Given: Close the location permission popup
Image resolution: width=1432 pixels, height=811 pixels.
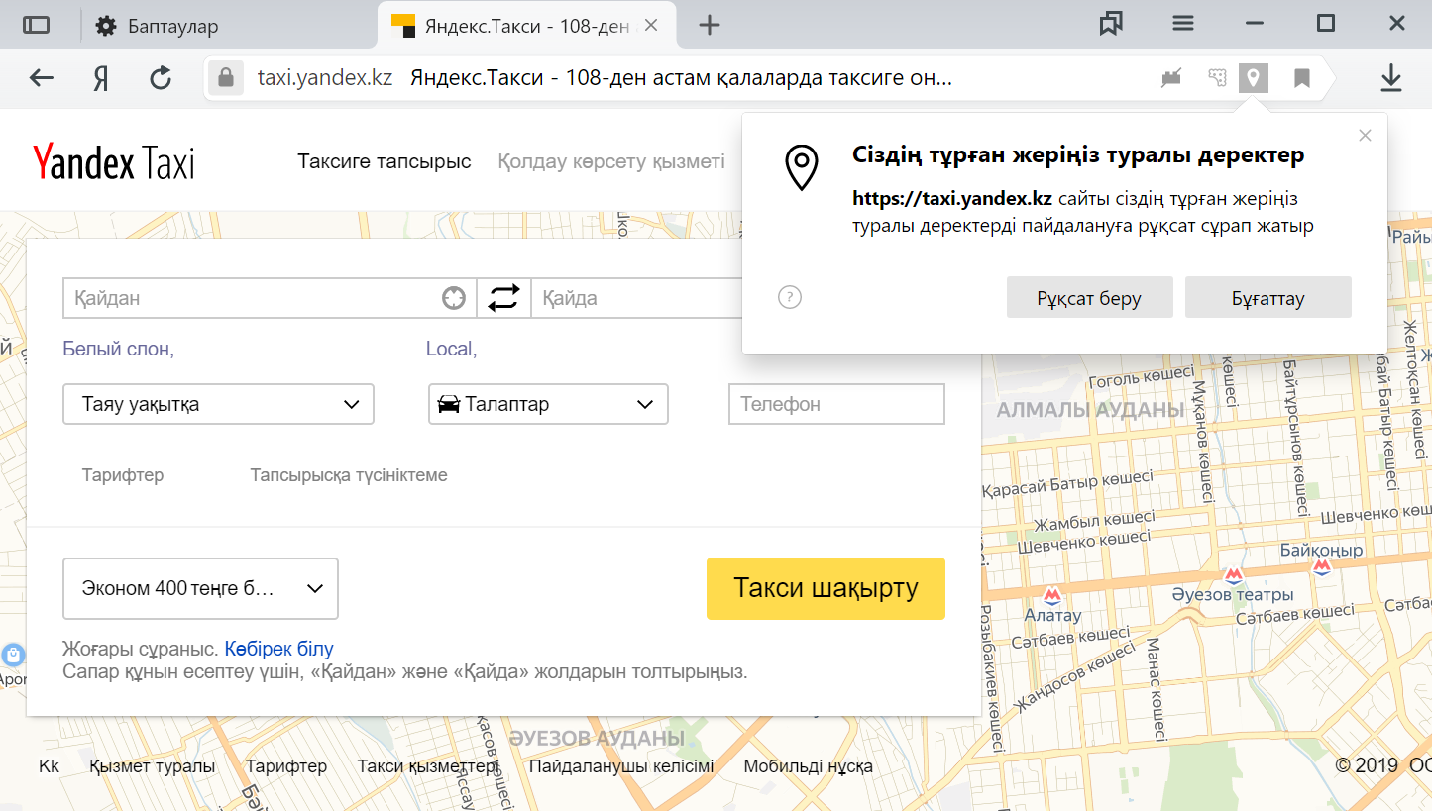Looking at the screenshot, I should tap(1365, 136).
